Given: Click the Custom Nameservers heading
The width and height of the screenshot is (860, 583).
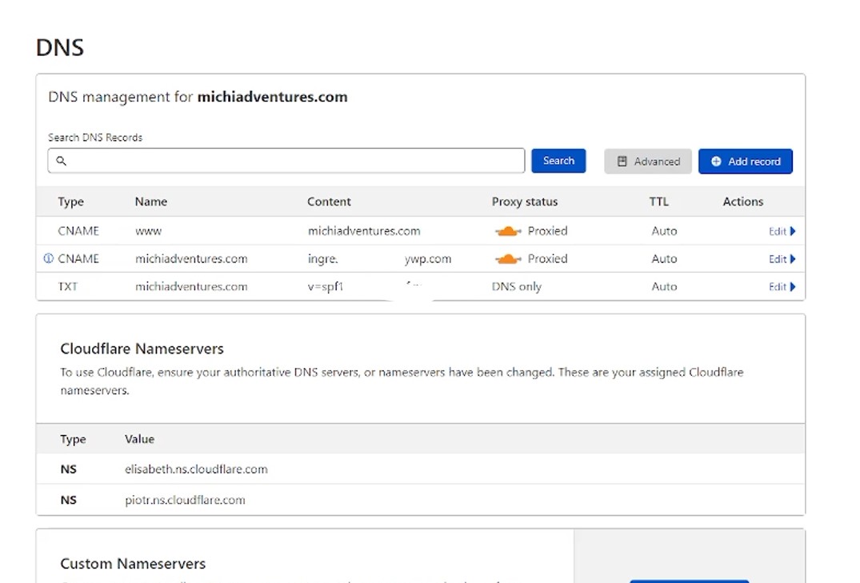Looking at the screenshot, I should 133,564.
